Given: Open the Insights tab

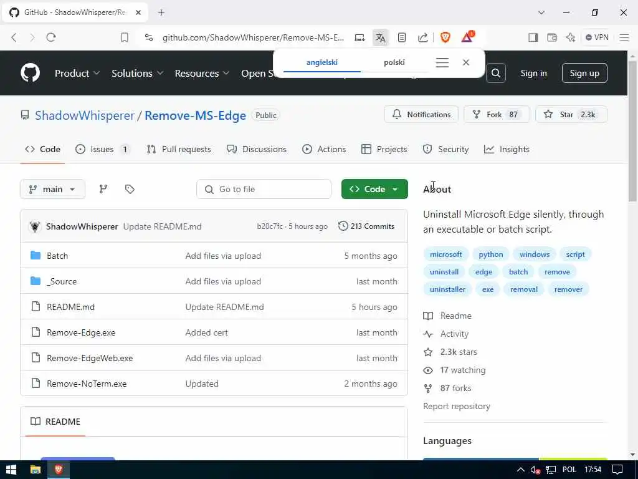Looking at the screenshot, I should point(507,149).
